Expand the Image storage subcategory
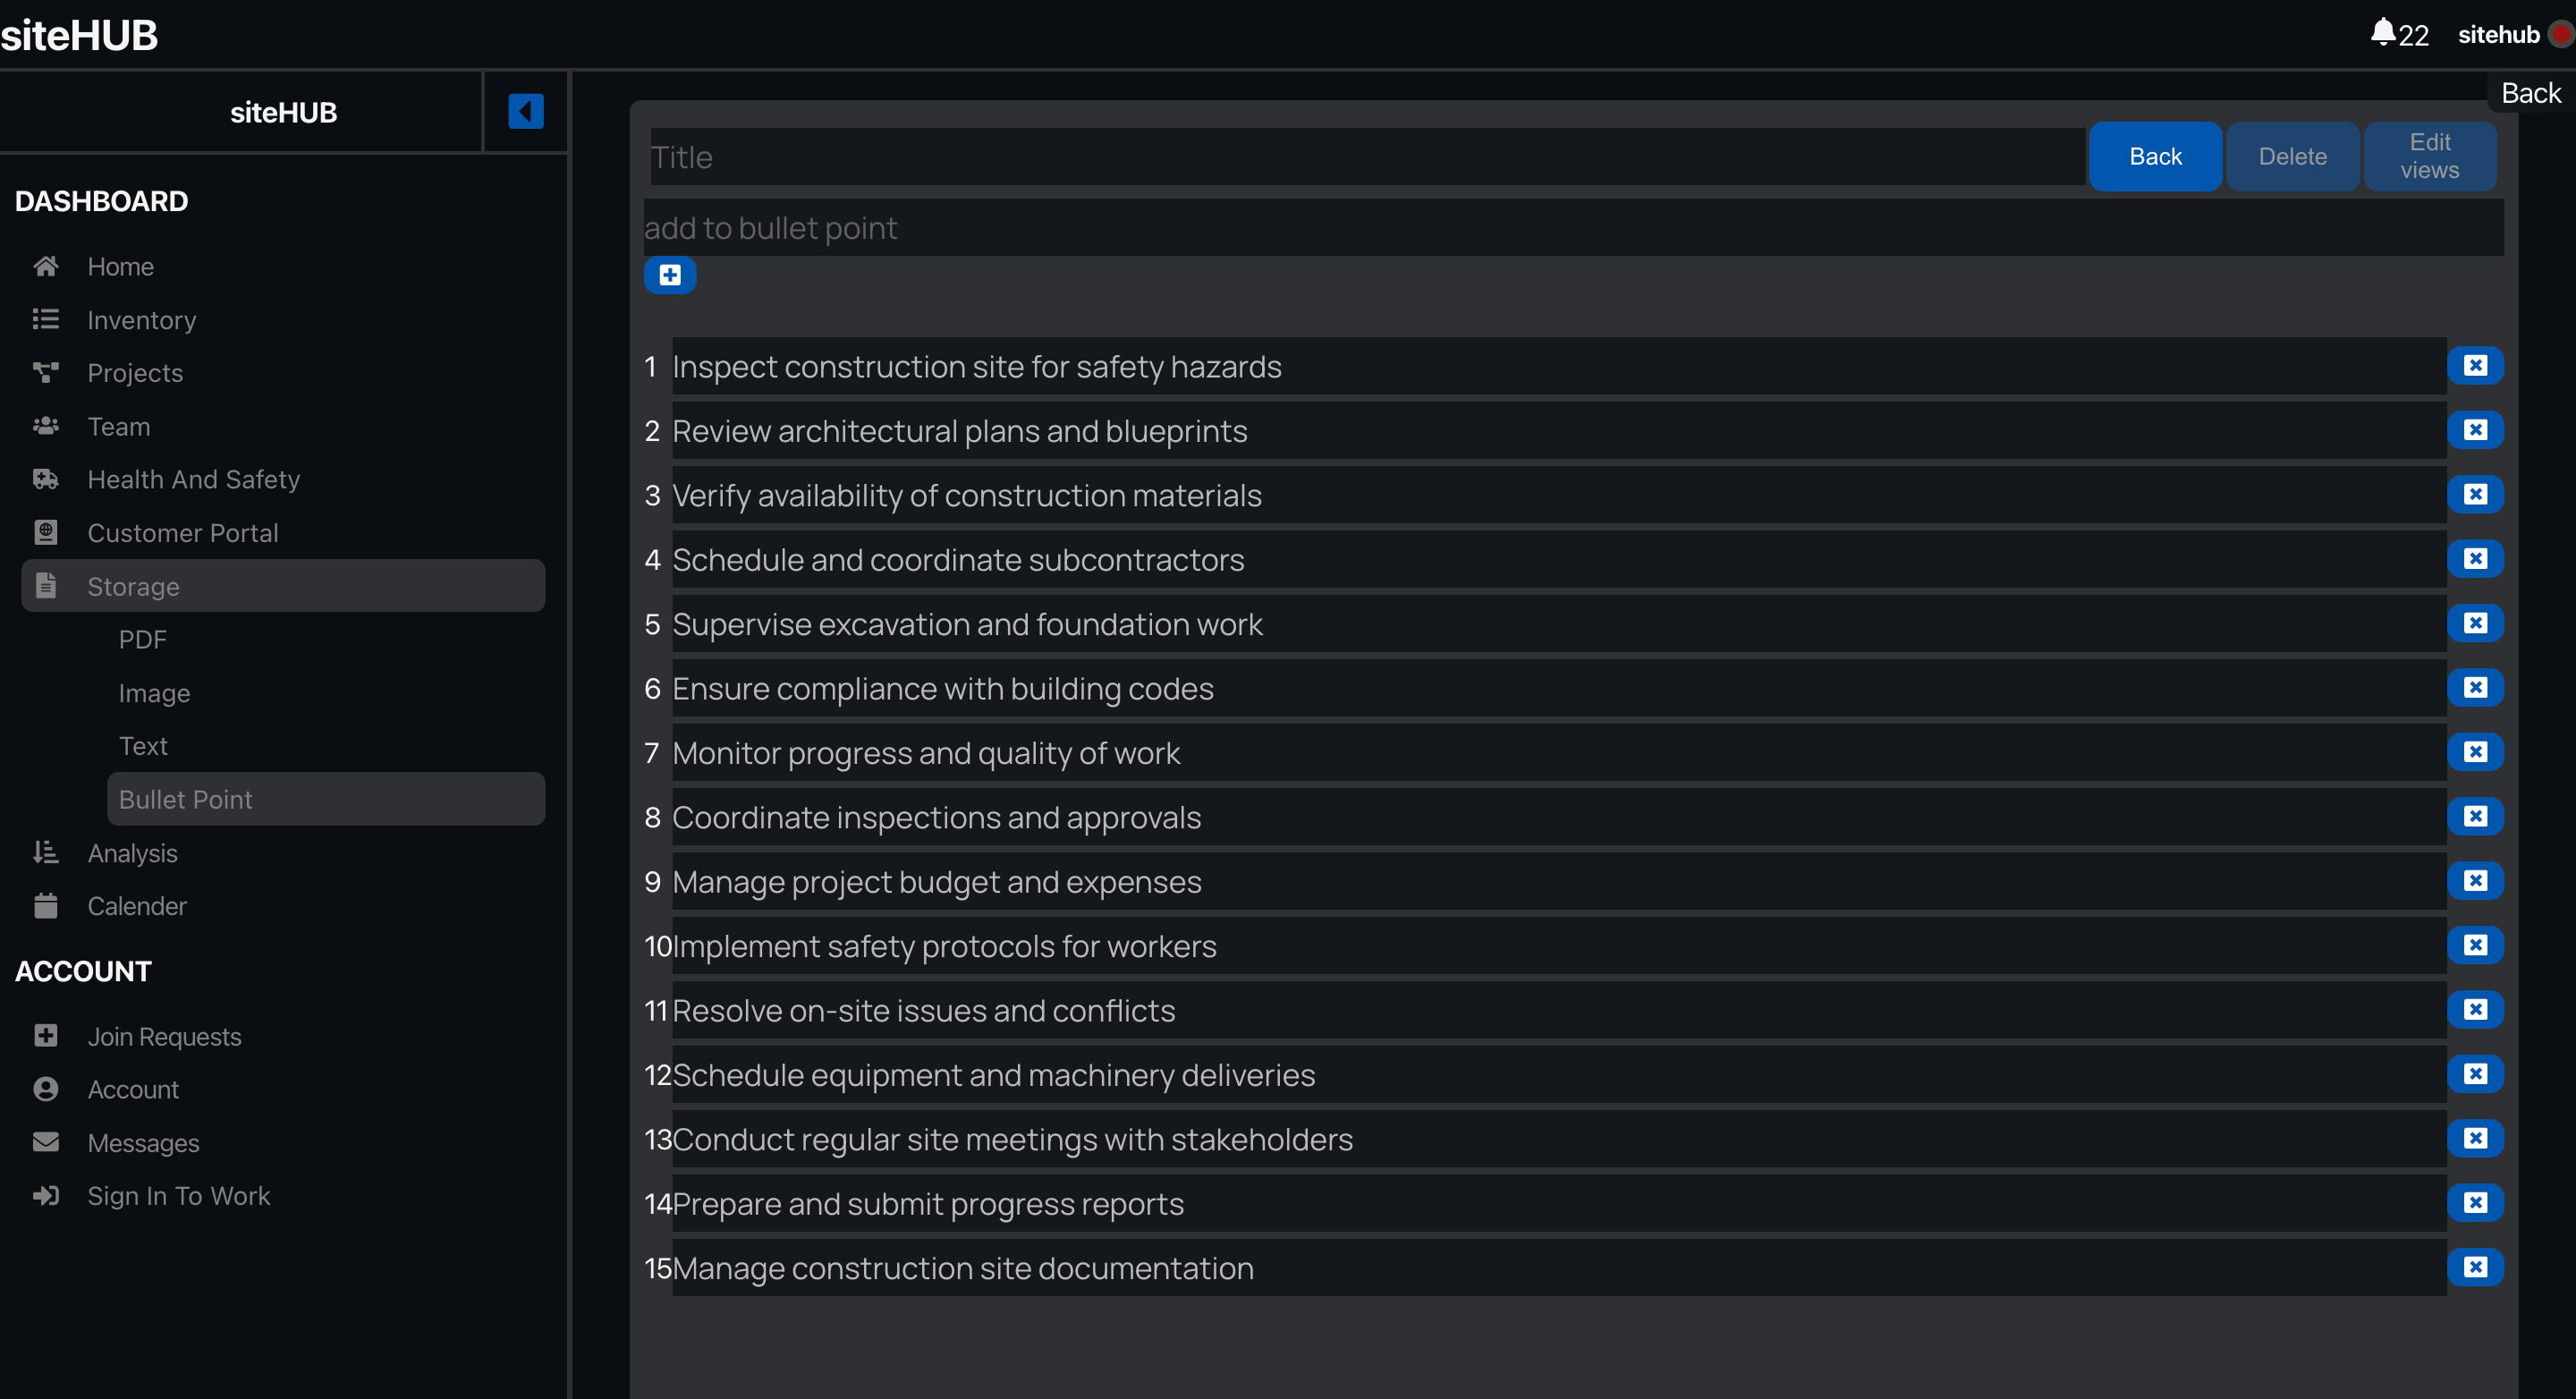2576x1399 pixels. pos(153,691)
